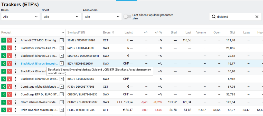
Task: Click the red V sell button for Amundi ETF MSCI Emu
Action: coord(10,40)
